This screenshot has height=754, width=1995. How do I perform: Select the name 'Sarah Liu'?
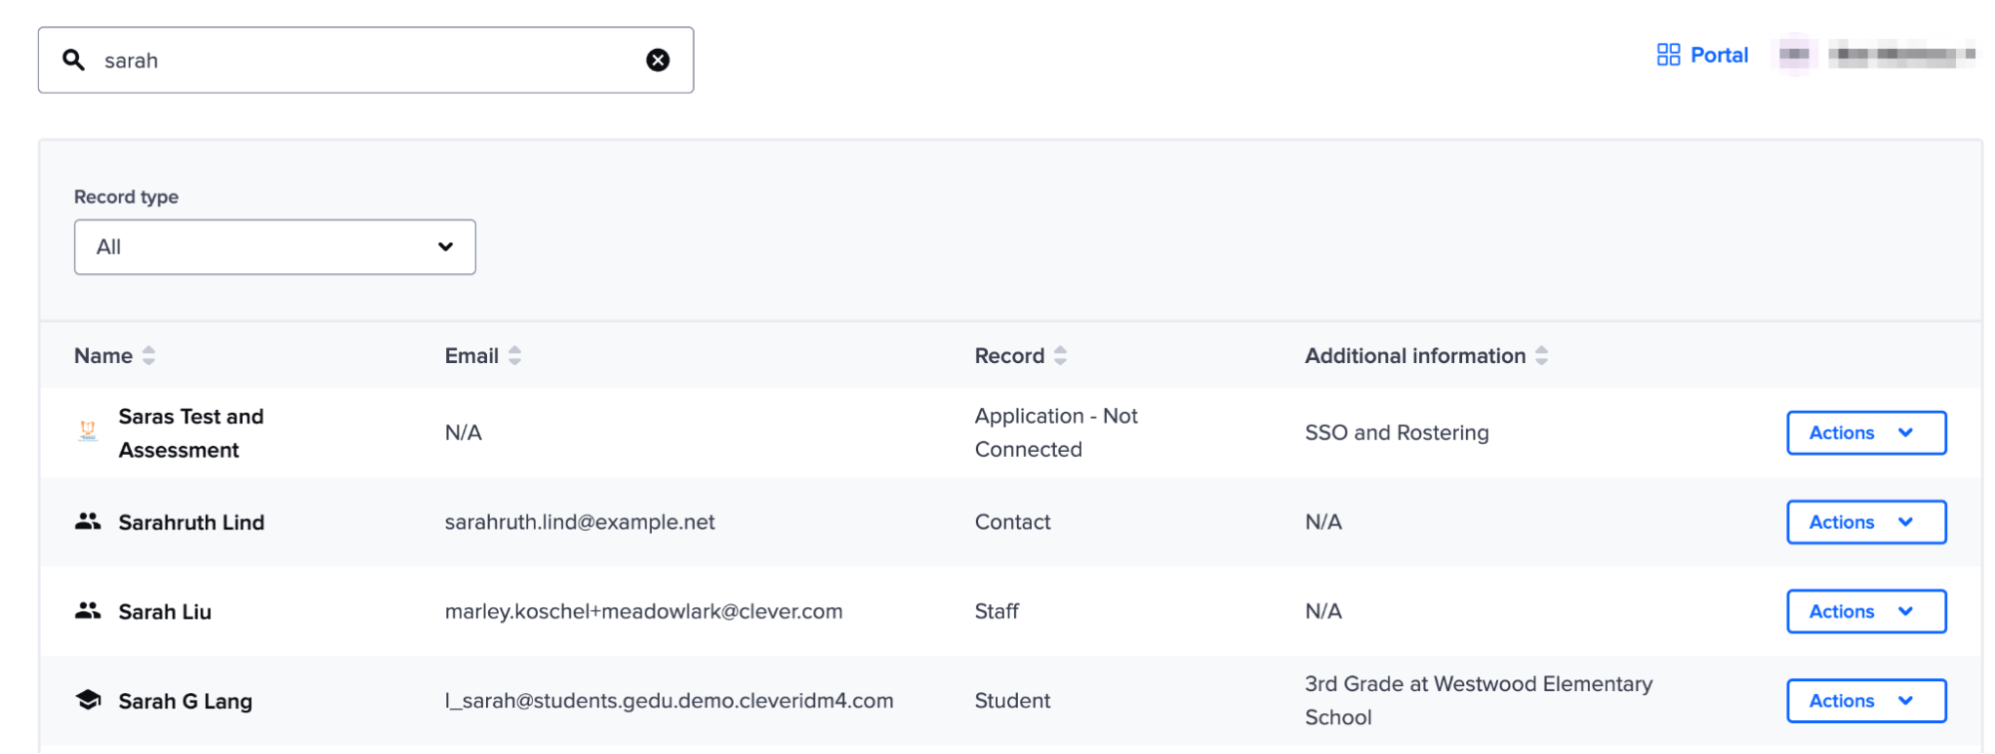tap(165, 612)
